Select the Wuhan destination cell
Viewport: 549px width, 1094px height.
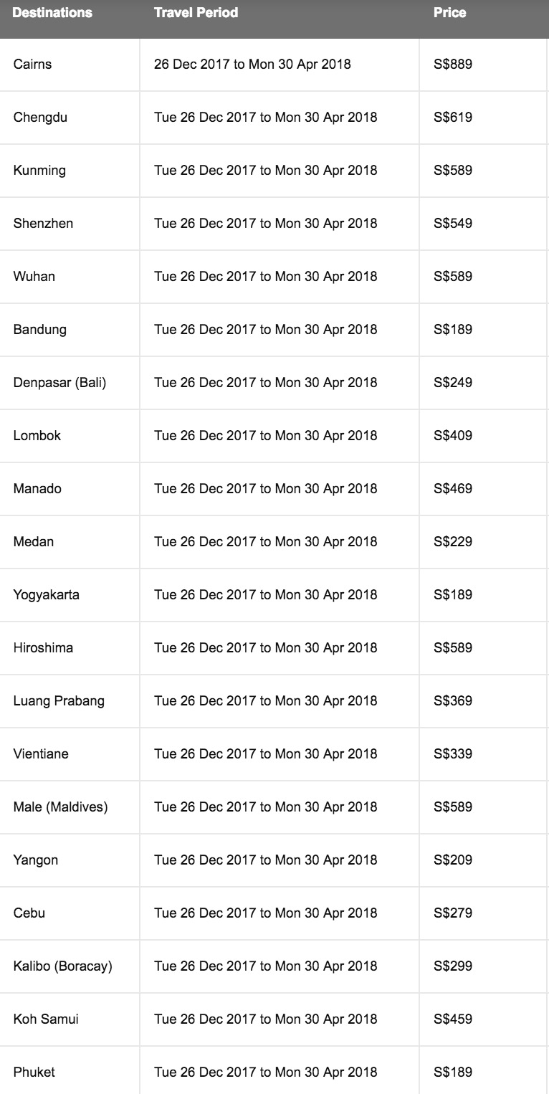tap(34, 277)
